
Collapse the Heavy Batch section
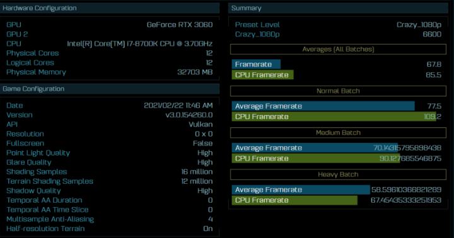click(x=338, y=174)
